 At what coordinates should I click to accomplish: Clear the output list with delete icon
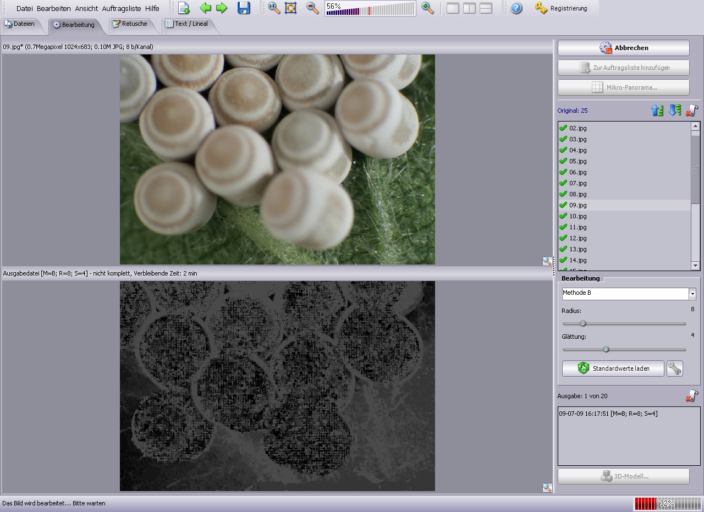click(692, 396)
